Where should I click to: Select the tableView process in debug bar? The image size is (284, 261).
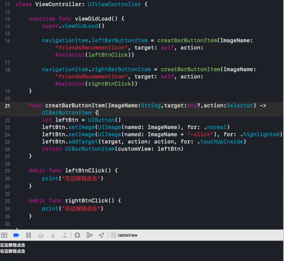124,235
